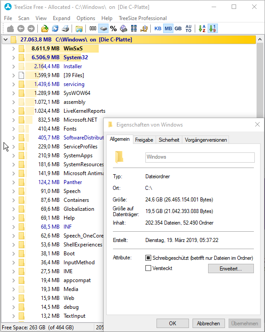Open the Expand menu
This screenshot has width=265, height=332.
(61, 18)
